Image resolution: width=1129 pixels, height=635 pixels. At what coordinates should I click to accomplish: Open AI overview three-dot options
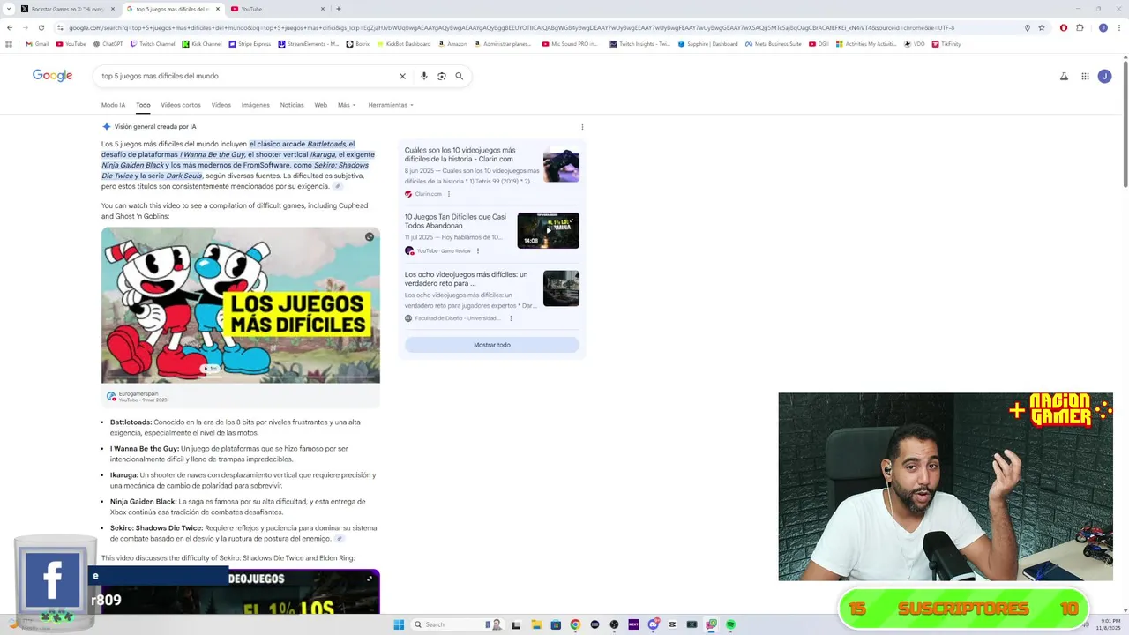point(582,127)
